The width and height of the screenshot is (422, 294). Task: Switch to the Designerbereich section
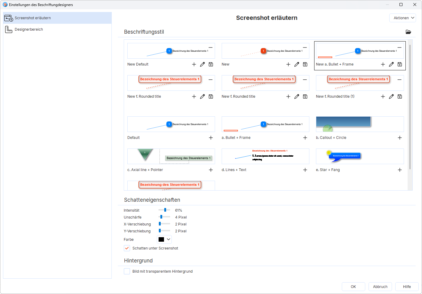pos(29,29)
